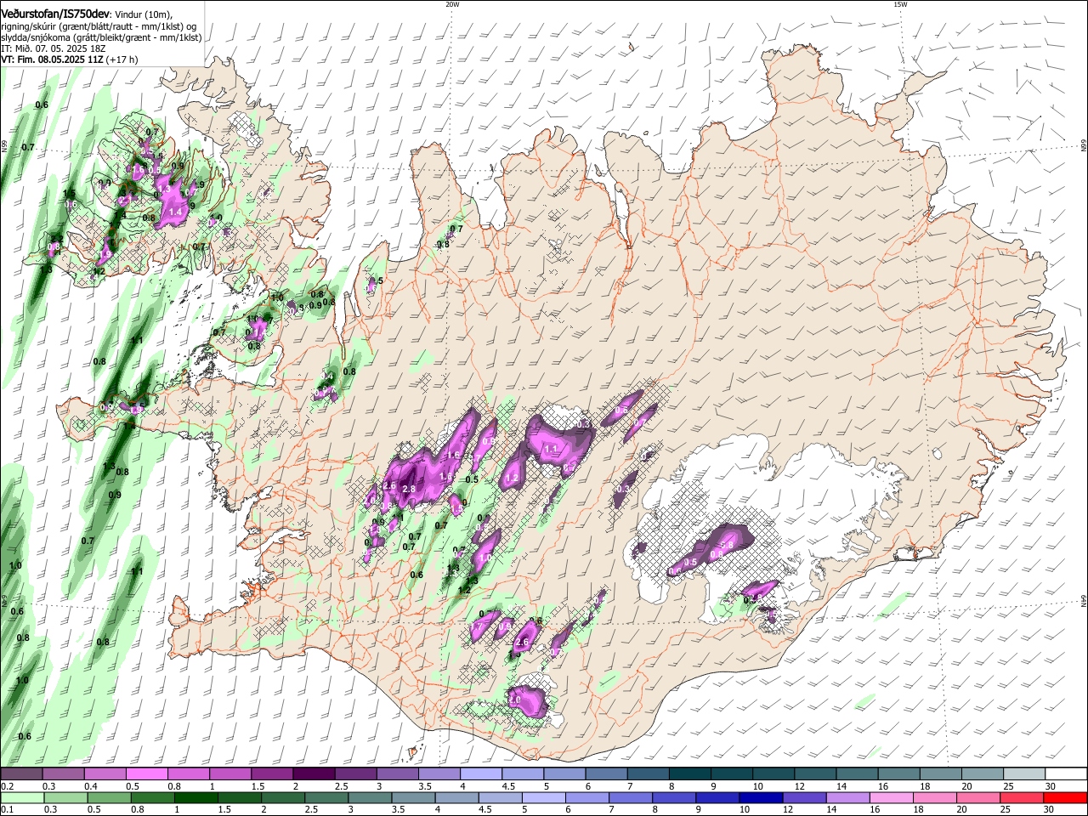The width and height of the screenshot is (1088, 816).
Task: Click the '20W' longitude label
Action: click(452, 4)
